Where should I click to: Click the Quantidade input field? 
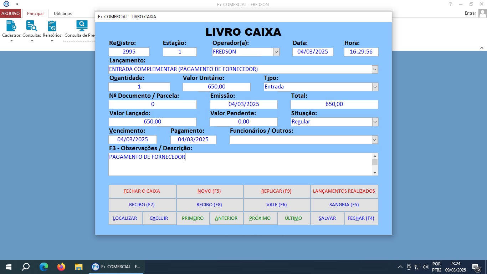[139, 87]
